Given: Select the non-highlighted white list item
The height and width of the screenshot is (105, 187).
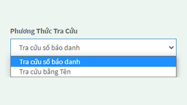Looking at the screenshot, I should [93, 72].
